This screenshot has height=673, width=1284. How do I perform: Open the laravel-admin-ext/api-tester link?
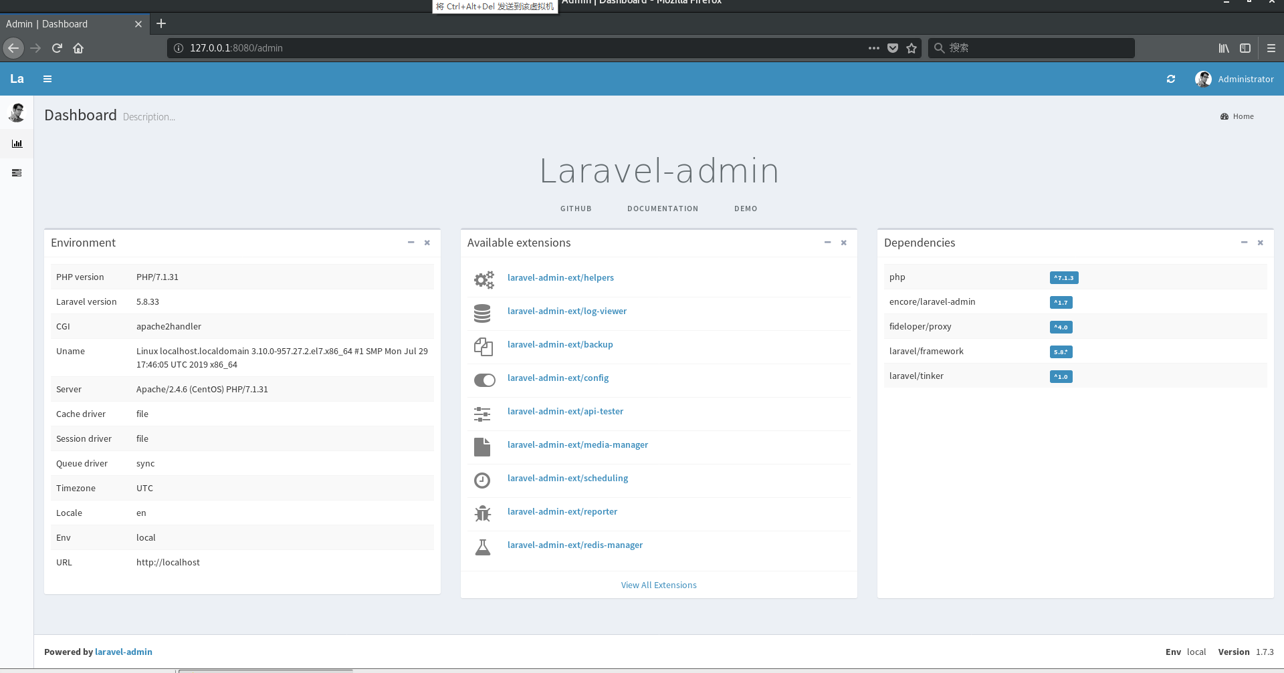[x=565, y=412]
